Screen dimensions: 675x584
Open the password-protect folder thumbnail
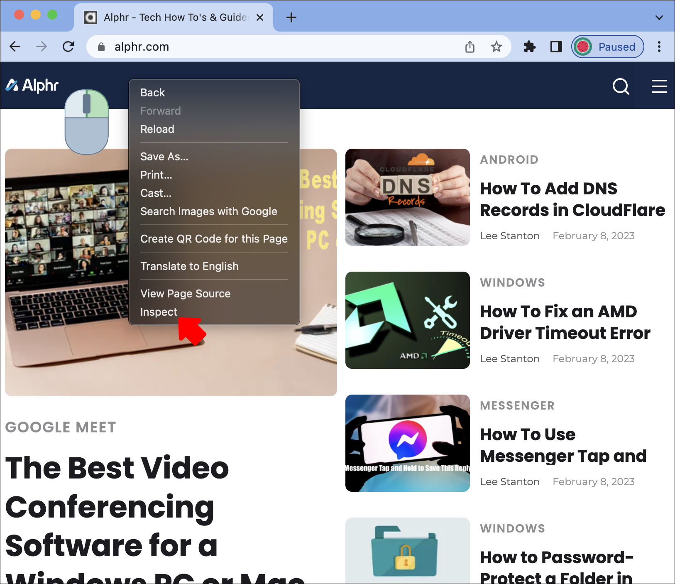point(408,551)
